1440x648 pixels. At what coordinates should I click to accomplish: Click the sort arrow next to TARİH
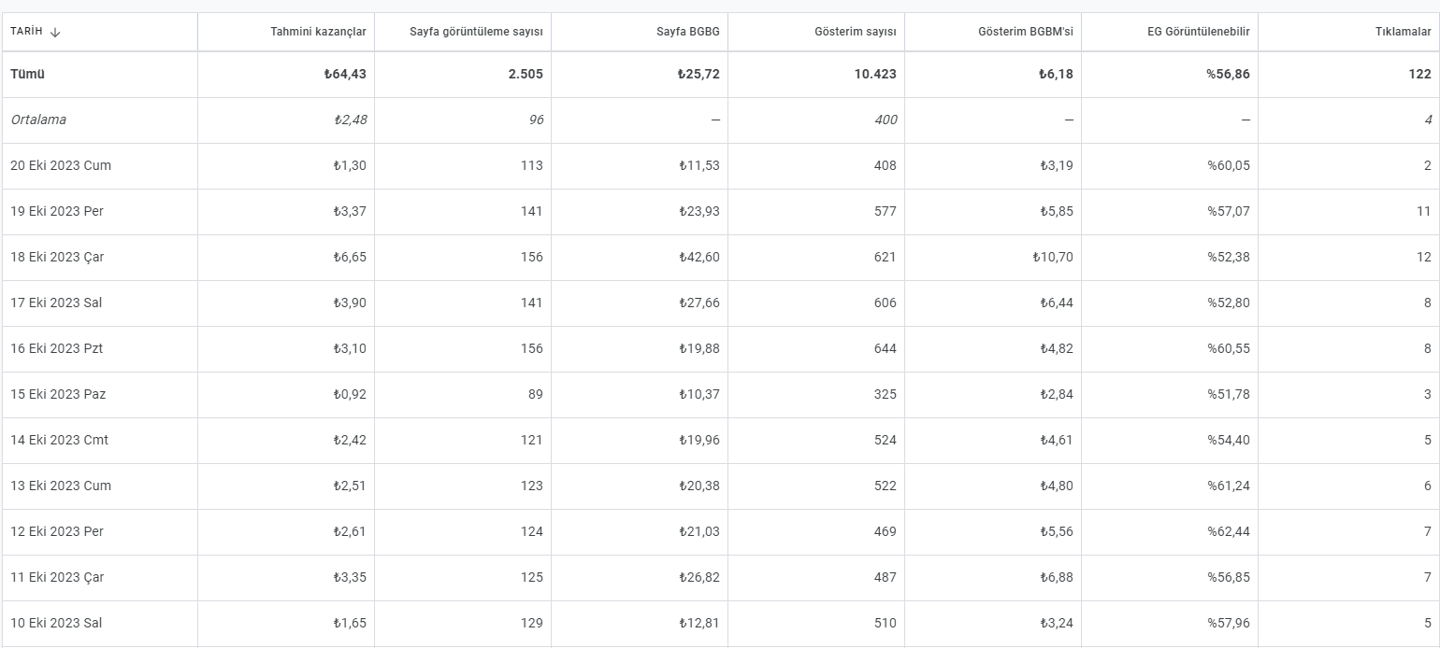click(55, 32)
